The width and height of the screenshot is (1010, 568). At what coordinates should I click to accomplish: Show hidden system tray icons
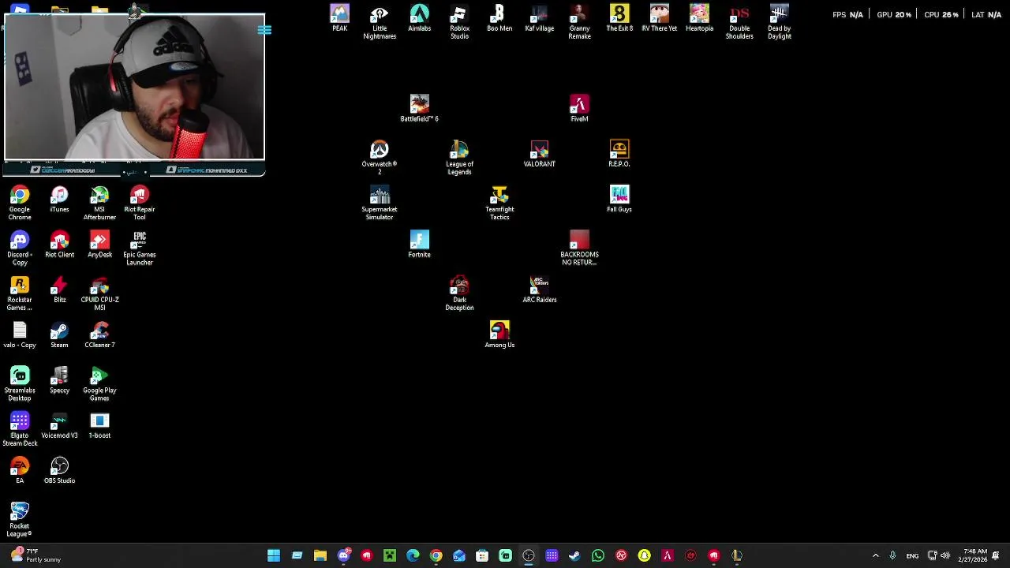(875, 556)
